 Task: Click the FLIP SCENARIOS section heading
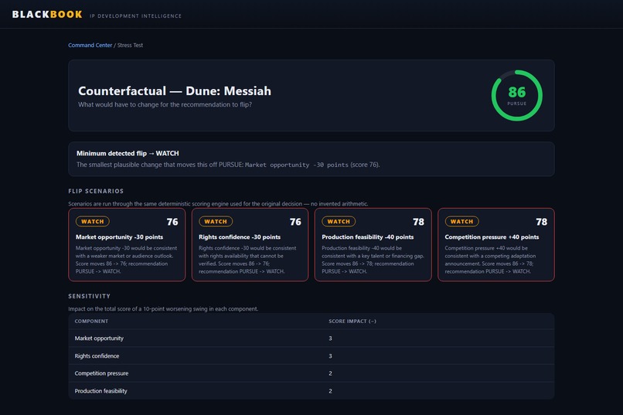(96, 191)
